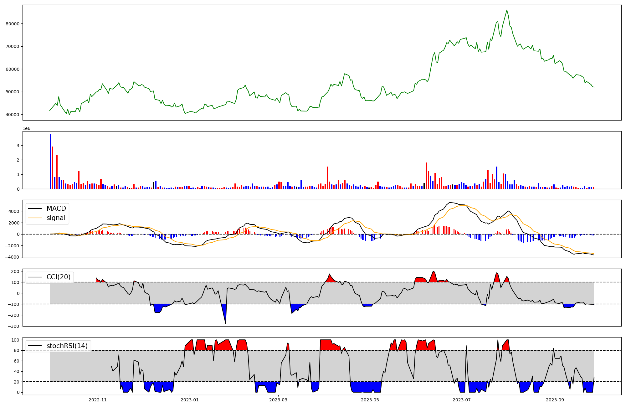Click the black MACD line sample in legend
626x407 pixels.
point(35,209)
